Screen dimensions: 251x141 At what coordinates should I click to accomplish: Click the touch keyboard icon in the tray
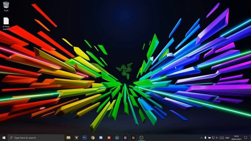[x=222, y=137]
